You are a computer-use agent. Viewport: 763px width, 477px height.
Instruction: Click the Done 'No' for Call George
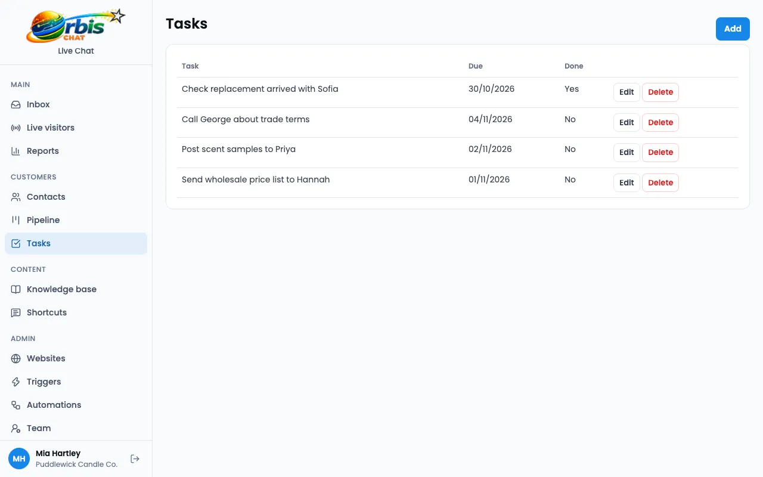pos(570,119)
